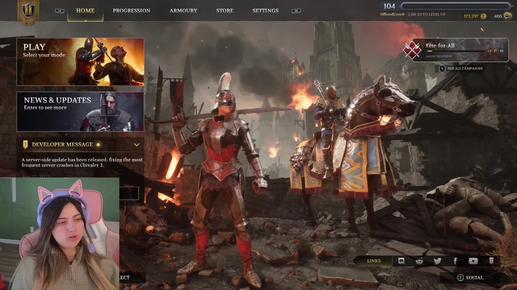Screen dimensions: 517x290
Task: Open the Twitter link icon
Action: 437,261
